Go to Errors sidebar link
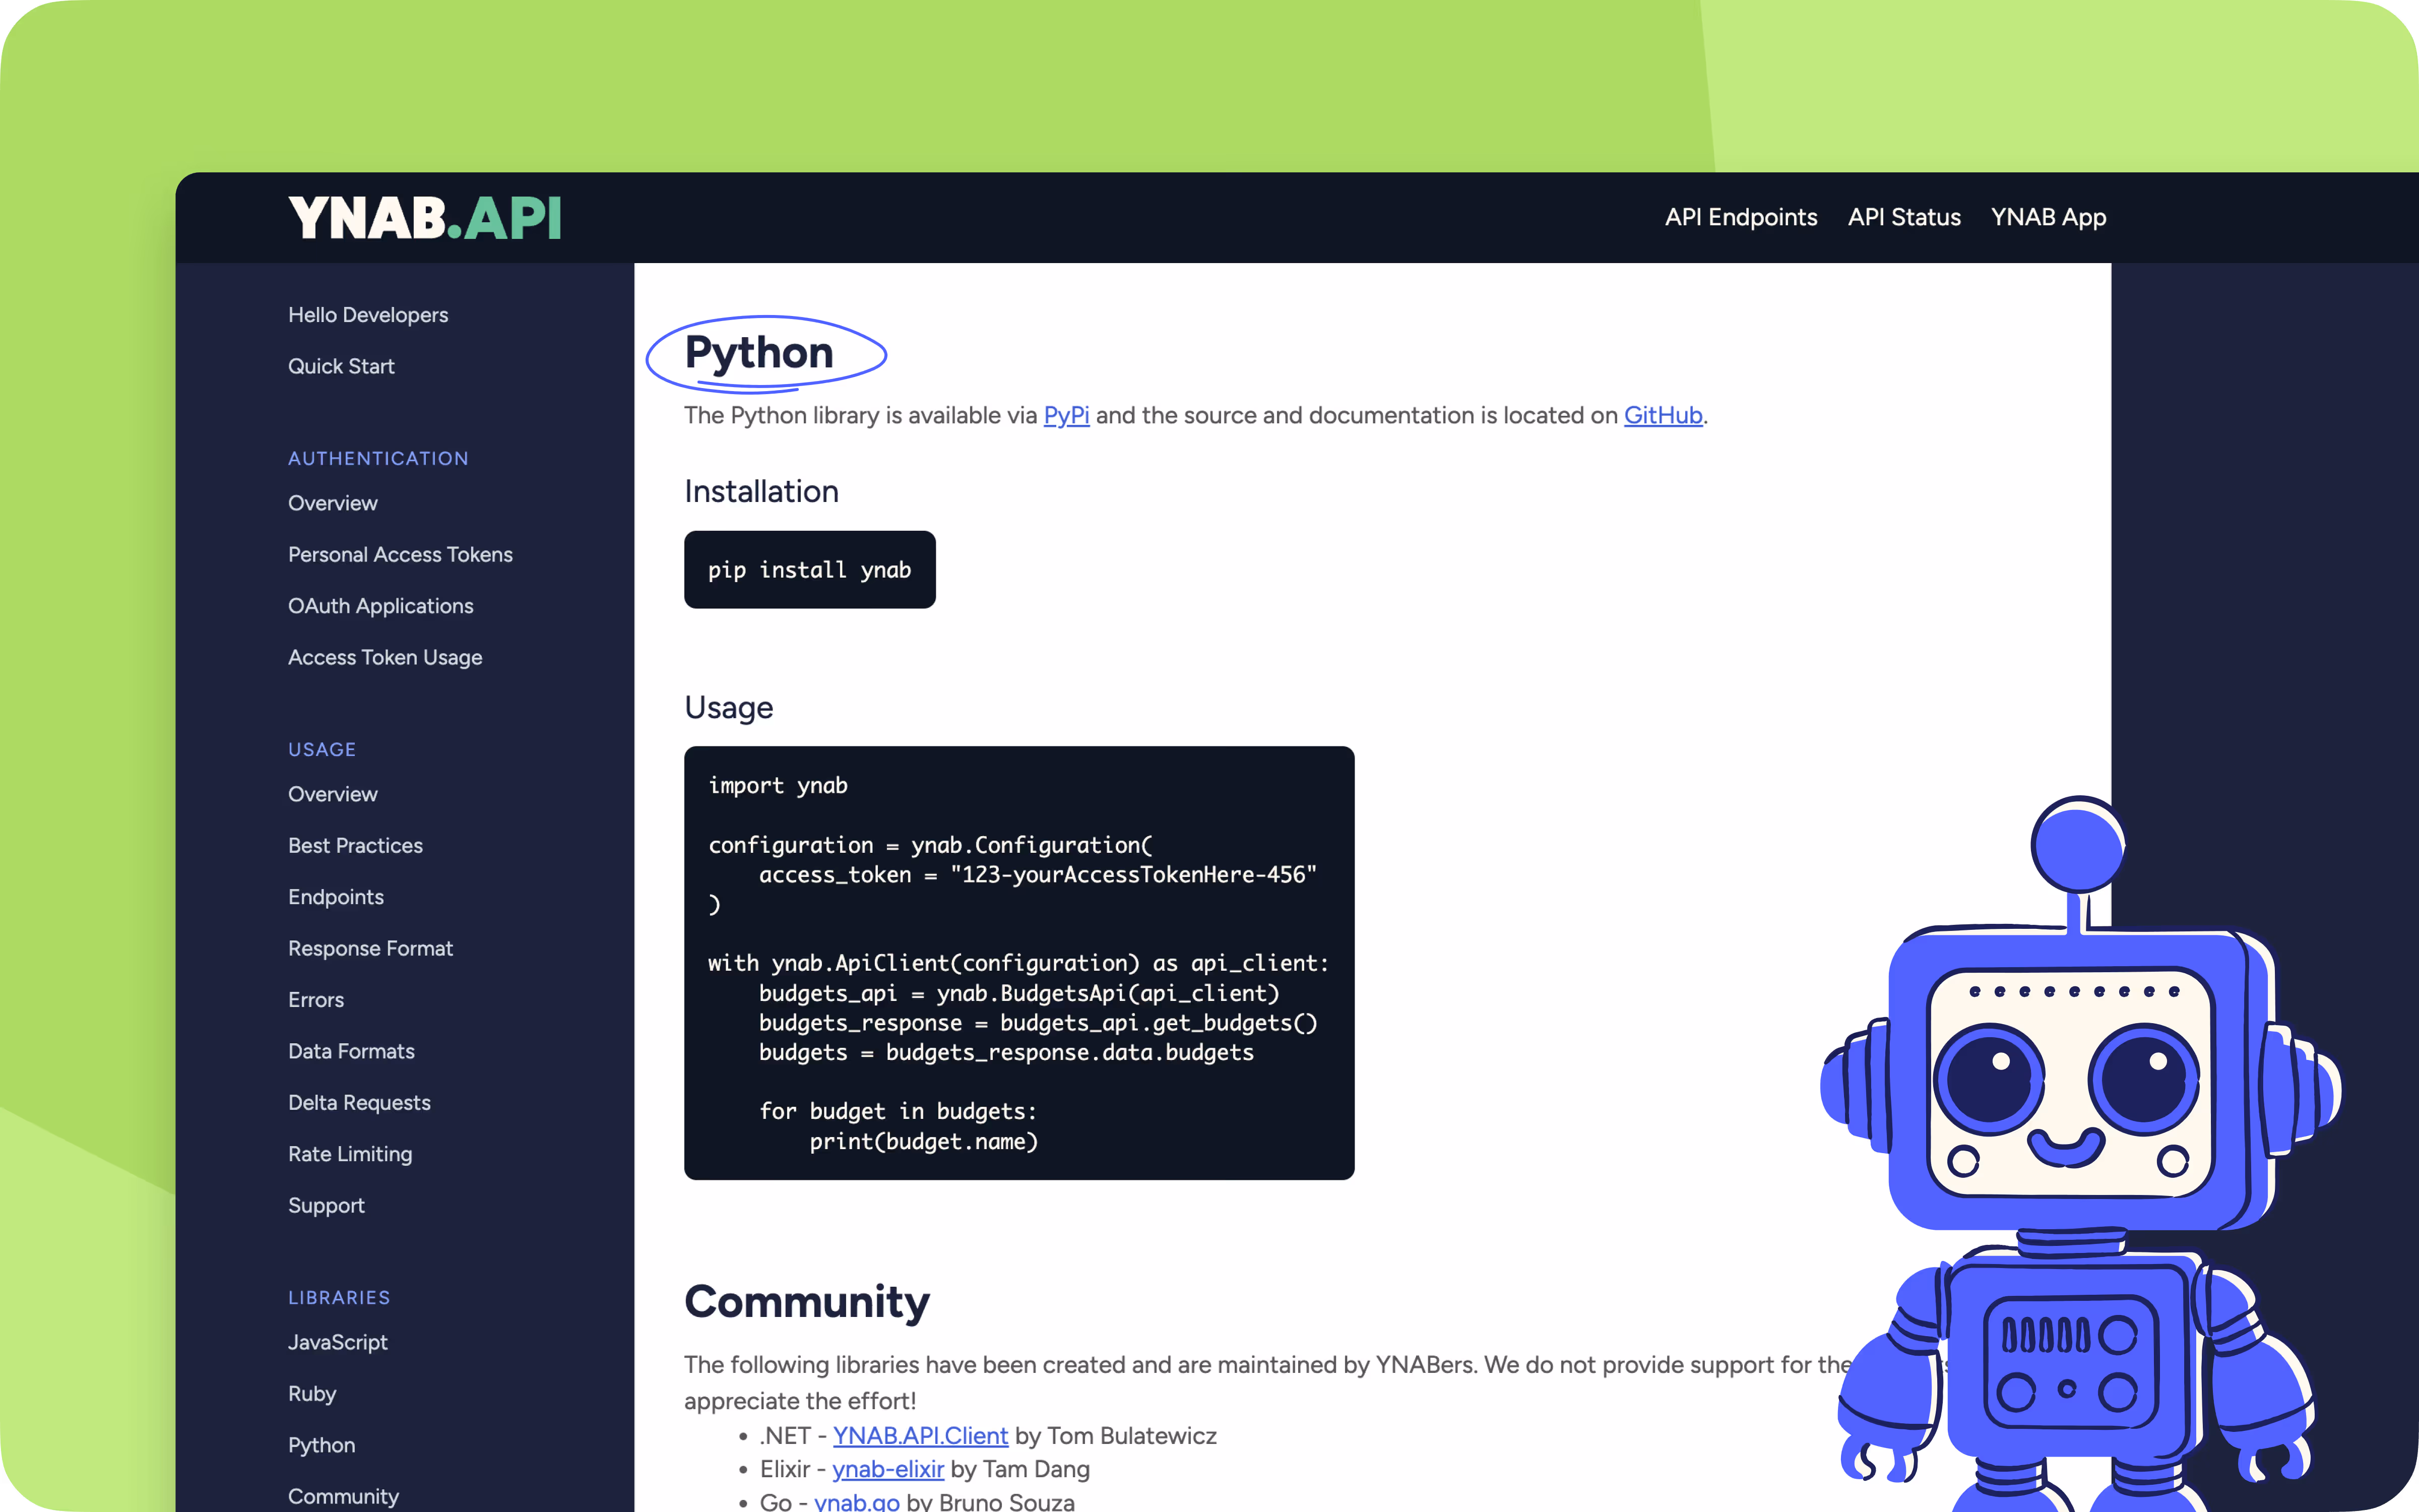The image size is (2419, 1512). (316, 1000)
